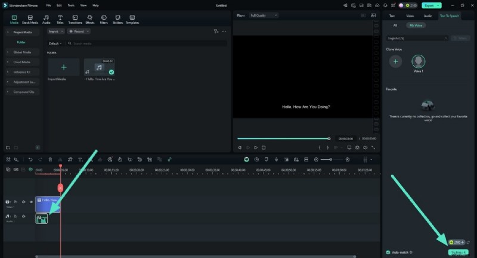
Task: Switch to the Video properties tab
Action: pyautogui.click(x=410, y=16)
